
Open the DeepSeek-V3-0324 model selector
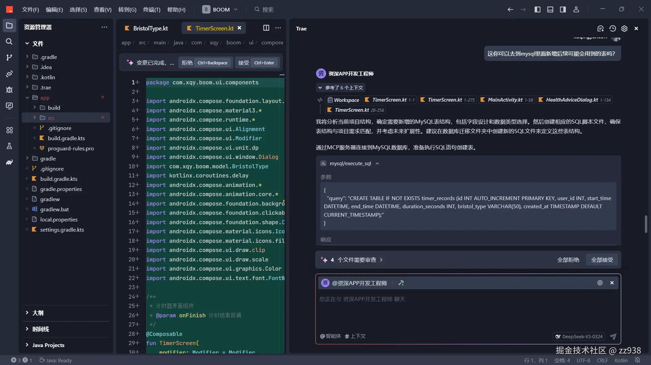tap(578, 337)
